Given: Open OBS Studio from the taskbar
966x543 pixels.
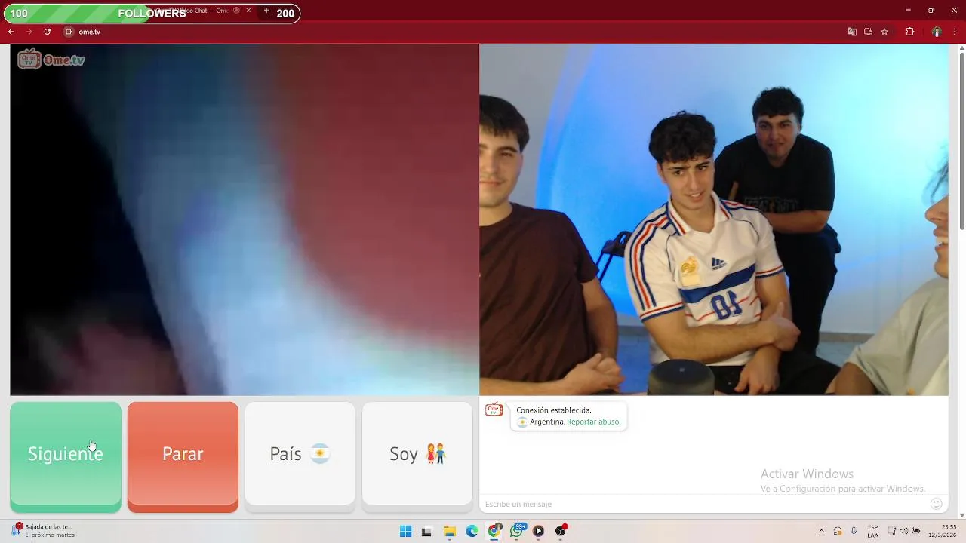Looking at the screenshot, I should pos(561,531).
